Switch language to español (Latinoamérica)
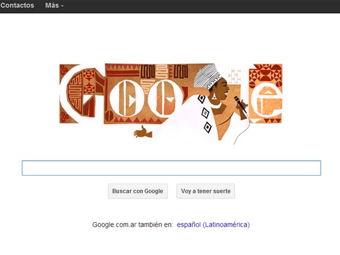The width and height of the screenshot is (340, 255). [x=213, y=224]
